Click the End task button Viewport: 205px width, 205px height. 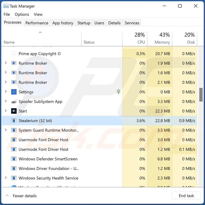coord(186,196)
